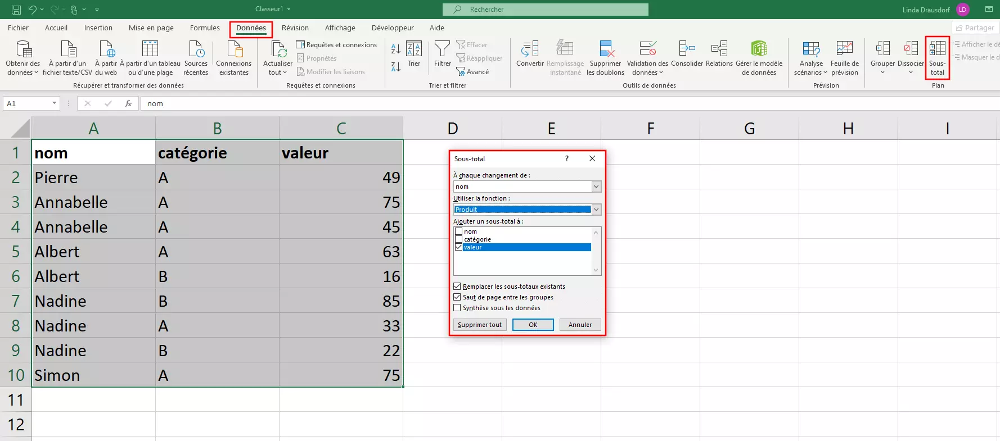Uncheck the valeur checkbox
Image resolution: width=1000 pixels, height=441 pixels.
459,247
